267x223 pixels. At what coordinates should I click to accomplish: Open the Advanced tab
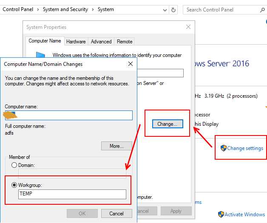[x=101, y=42]
